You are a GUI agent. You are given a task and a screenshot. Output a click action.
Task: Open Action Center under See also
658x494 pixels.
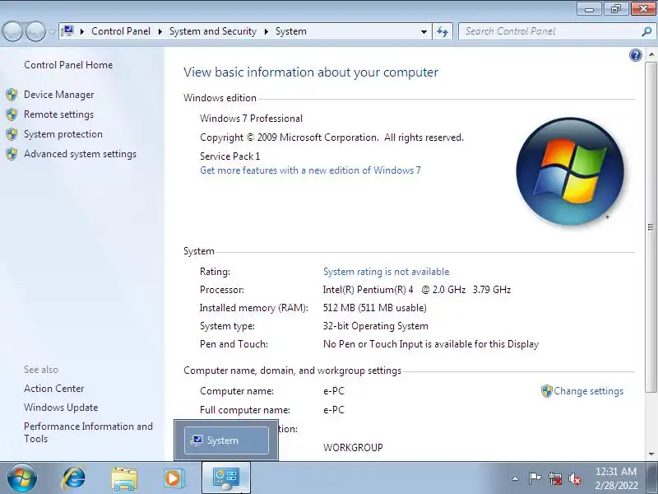(x=53, y=389)
